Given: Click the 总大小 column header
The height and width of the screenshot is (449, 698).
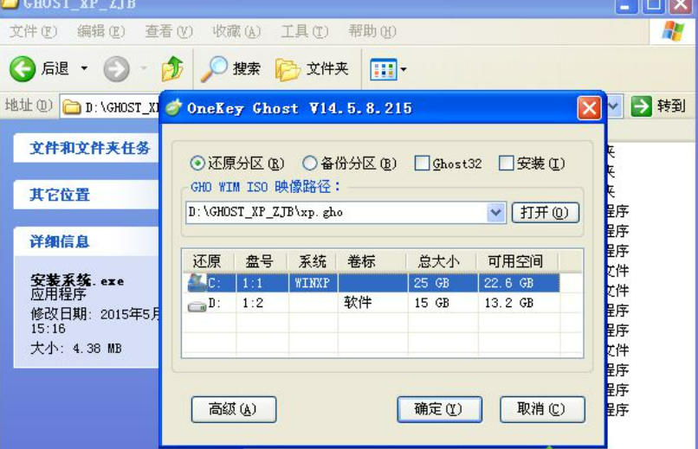Looking at the screenshot, I should point(442,261).
